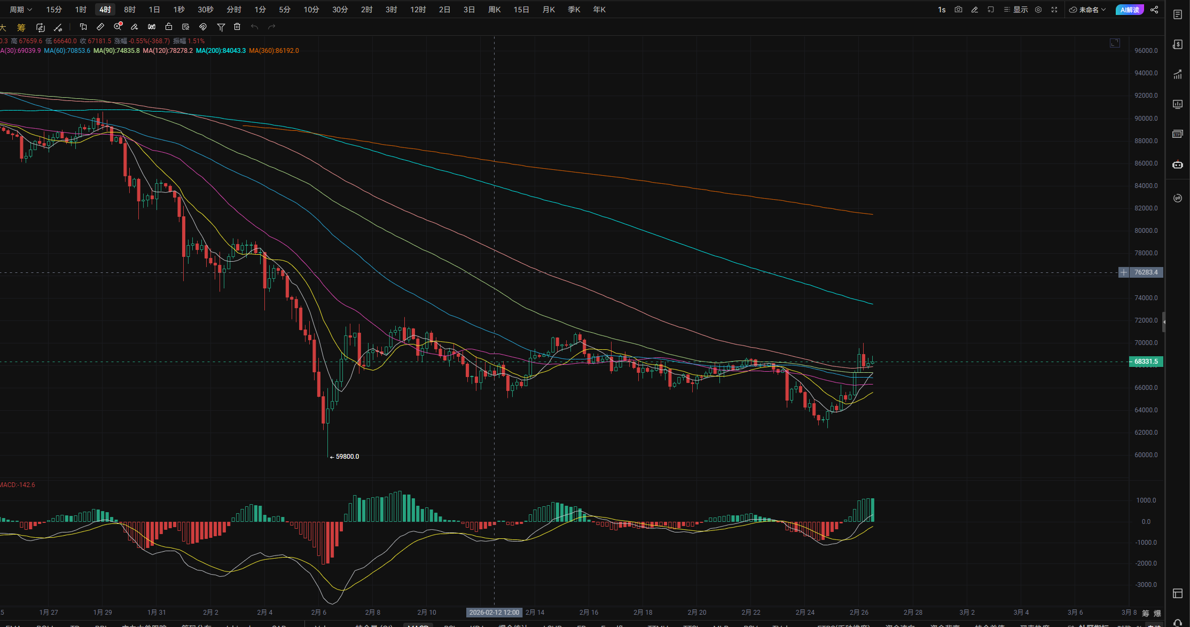Select the 15分 timeframe tab

click(54, 10)
